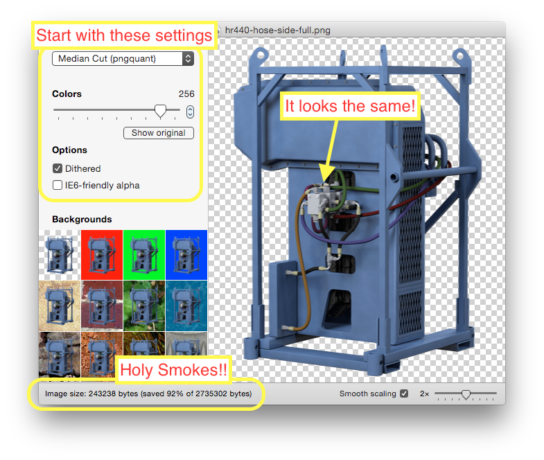Click the 2× zoom slider handle
Image resolution: width=544 pixels, height=460 pixels.
466,394
